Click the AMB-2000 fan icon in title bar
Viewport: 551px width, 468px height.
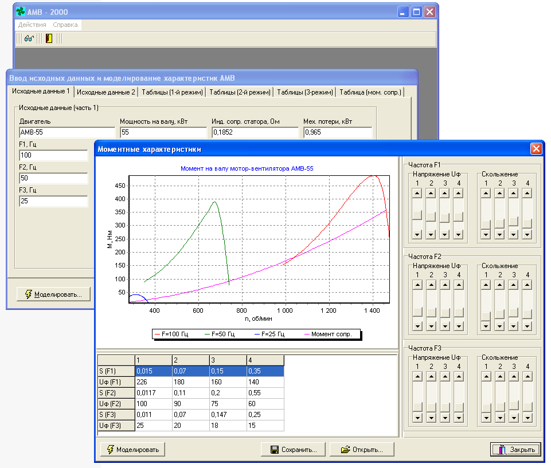[20, 11]
